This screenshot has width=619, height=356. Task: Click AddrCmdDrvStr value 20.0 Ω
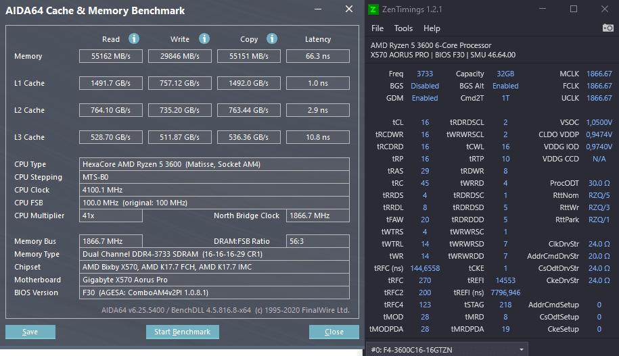[599, 256]
